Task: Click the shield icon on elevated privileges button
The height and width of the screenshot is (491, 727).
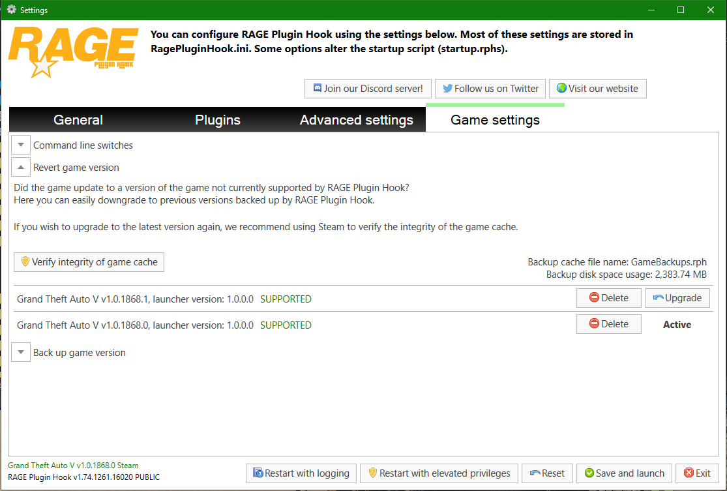Action: tap(372, 473)
